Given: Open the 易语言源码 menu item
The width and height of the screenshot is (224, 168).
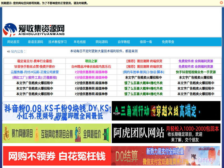Looking at the screenshot, I should tap(36, 42).
